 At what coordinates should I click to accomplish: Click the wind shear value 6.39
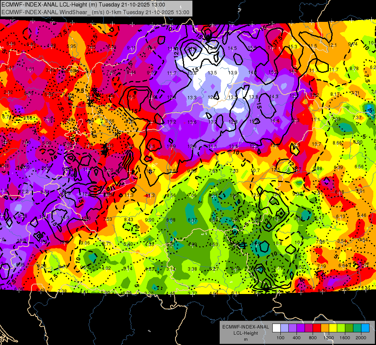click(338, 168)
